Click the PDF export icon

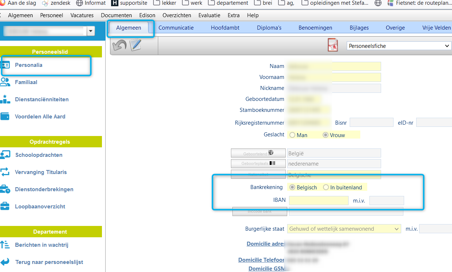coord(333,46)
